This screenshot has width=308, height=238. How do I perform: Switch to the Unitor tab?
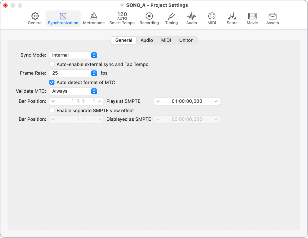(186, 40)
